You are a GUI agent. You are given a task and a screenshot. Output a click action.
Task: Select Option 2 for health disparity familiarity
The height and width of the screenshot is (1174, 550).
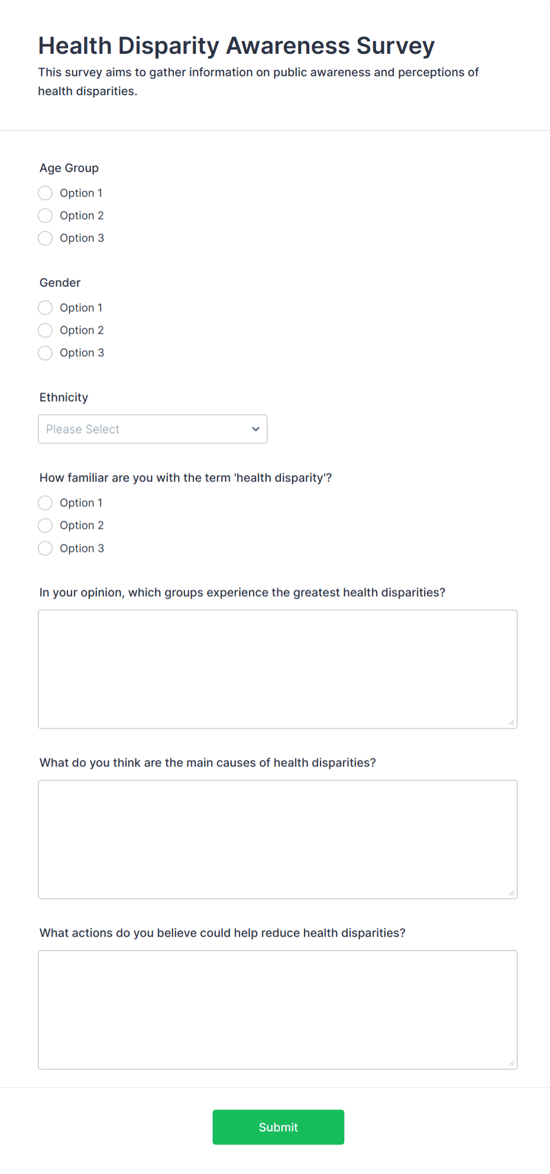coord(45,525)
